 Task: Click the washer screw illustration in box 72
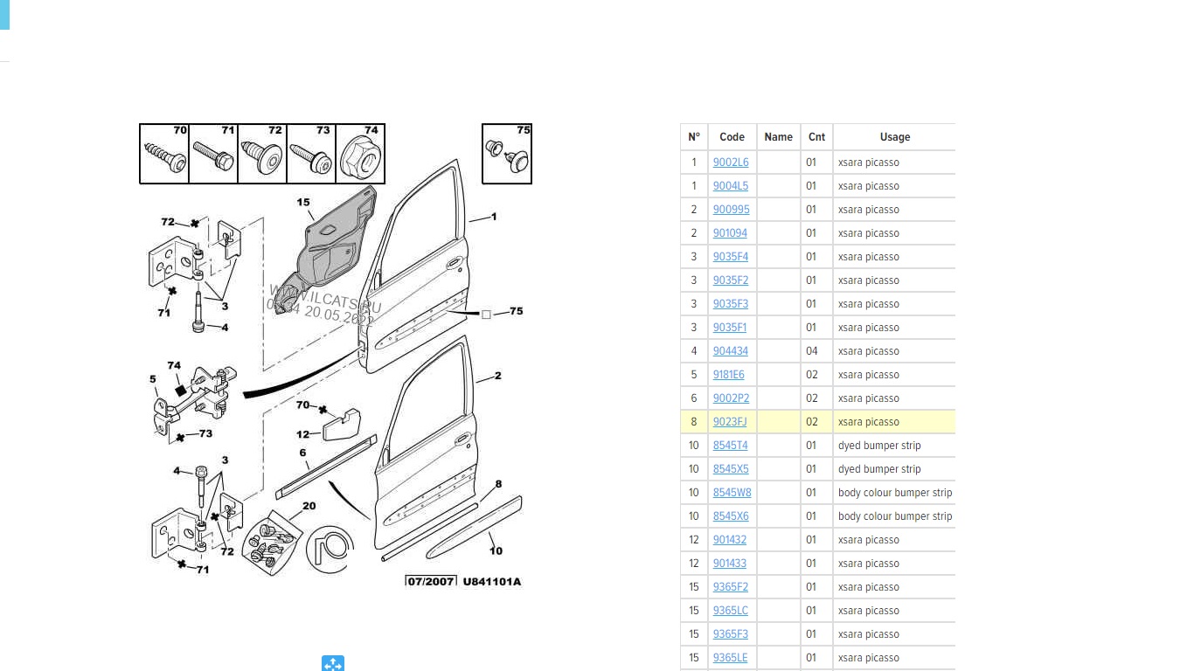pyautogui.click(x=261, y=158)
